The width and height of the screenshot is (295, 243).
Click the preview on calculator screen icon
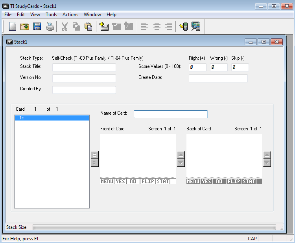(195, 26)
